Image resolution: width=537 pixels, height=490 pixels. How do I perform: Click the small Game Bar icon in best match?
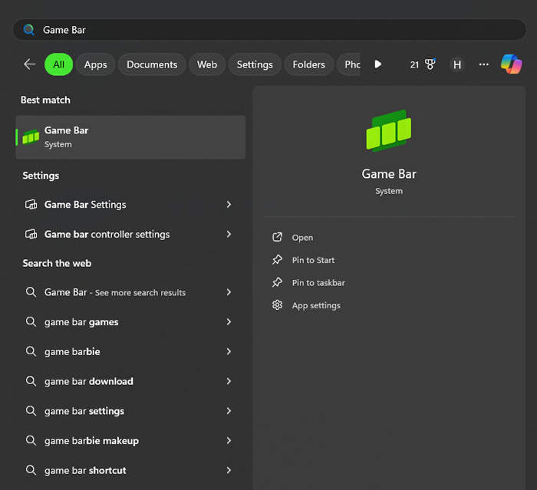point(31,137)
